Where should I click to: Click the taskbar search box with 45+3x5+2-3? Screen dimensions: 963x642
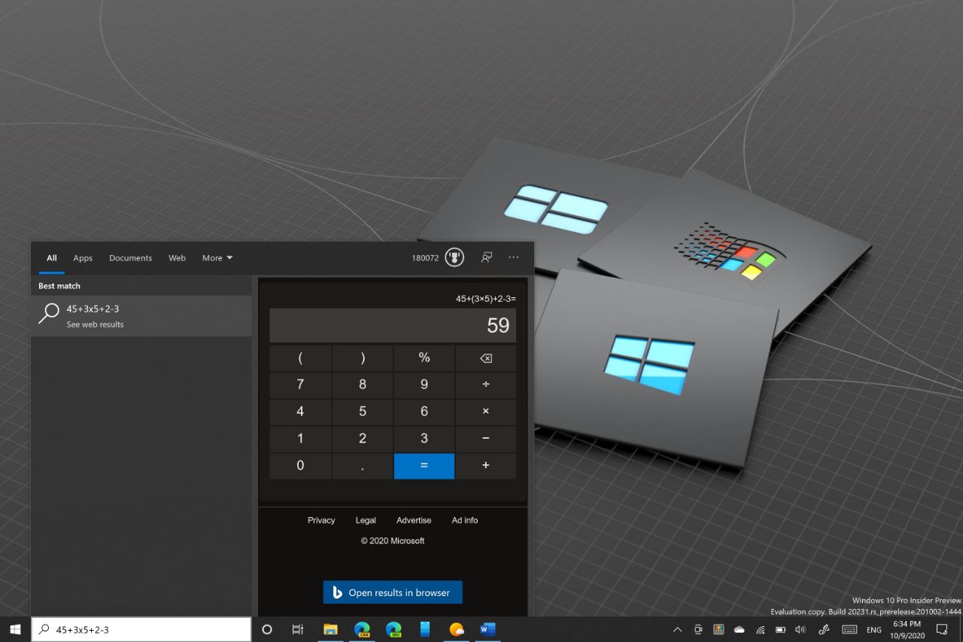(x=141, y=629)
